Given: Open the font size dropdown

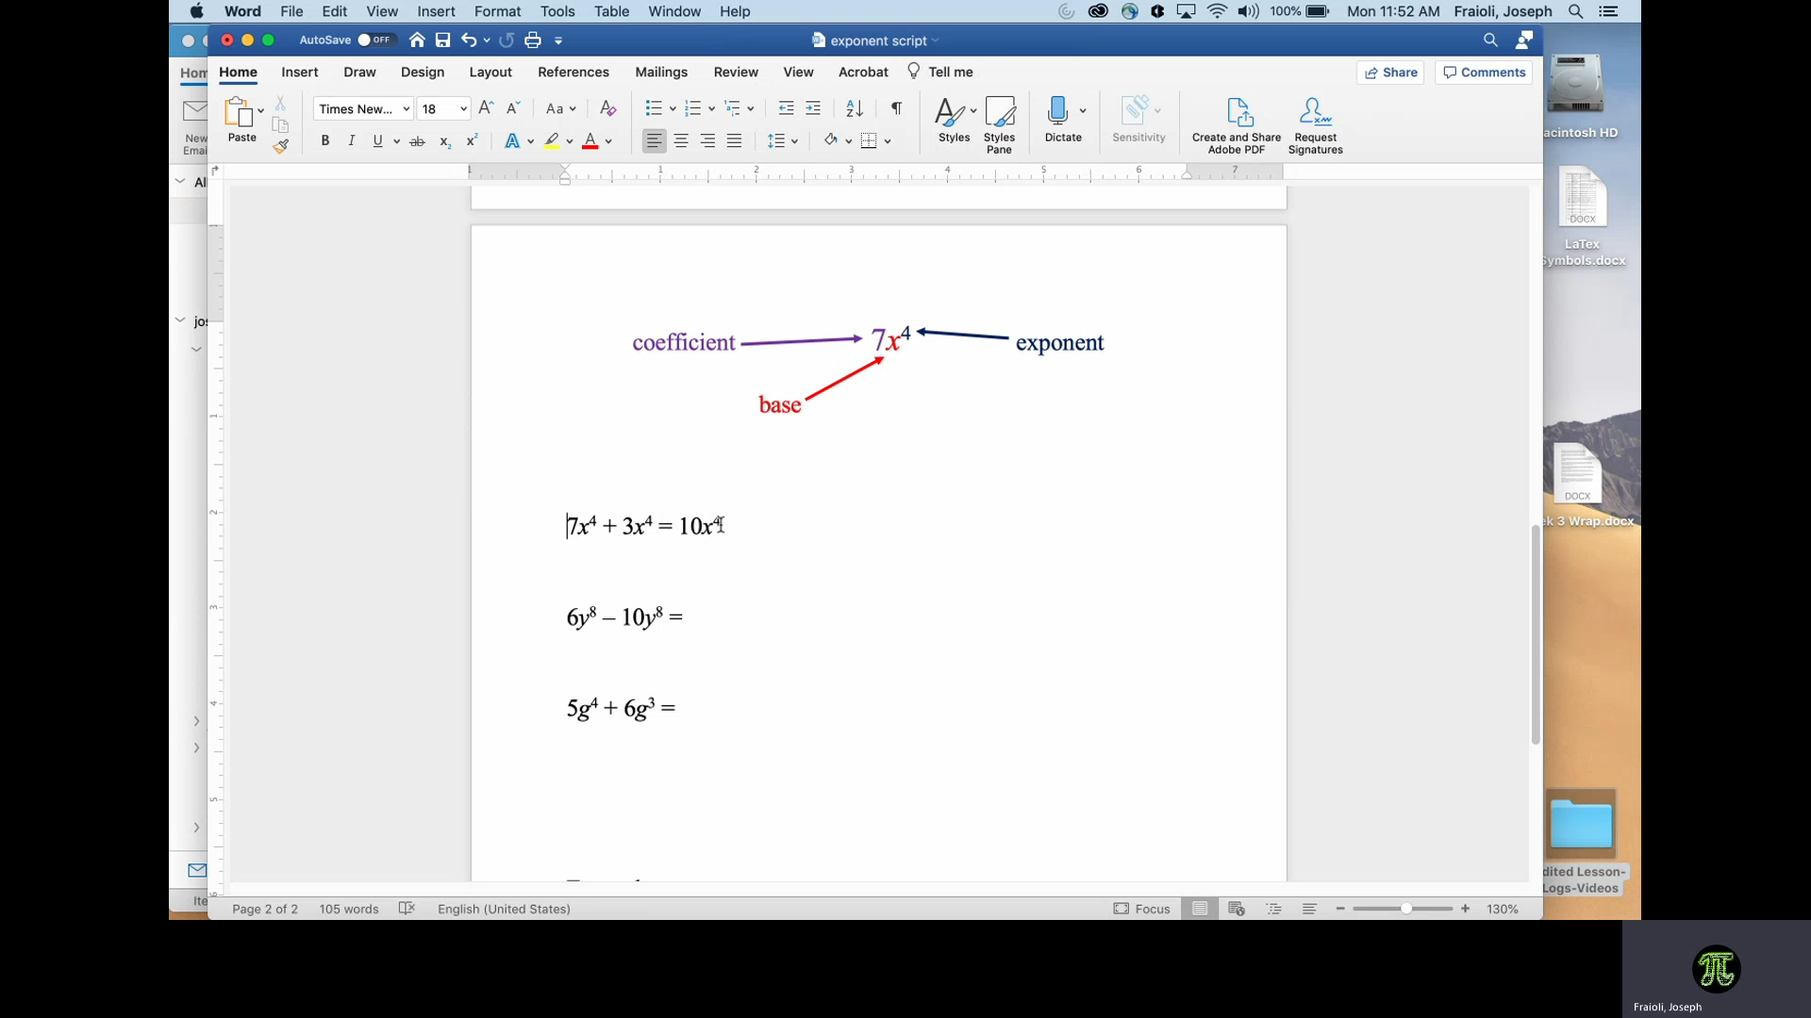Looking at the screenshot, I should pyautogui.click(x=463, y=109).
